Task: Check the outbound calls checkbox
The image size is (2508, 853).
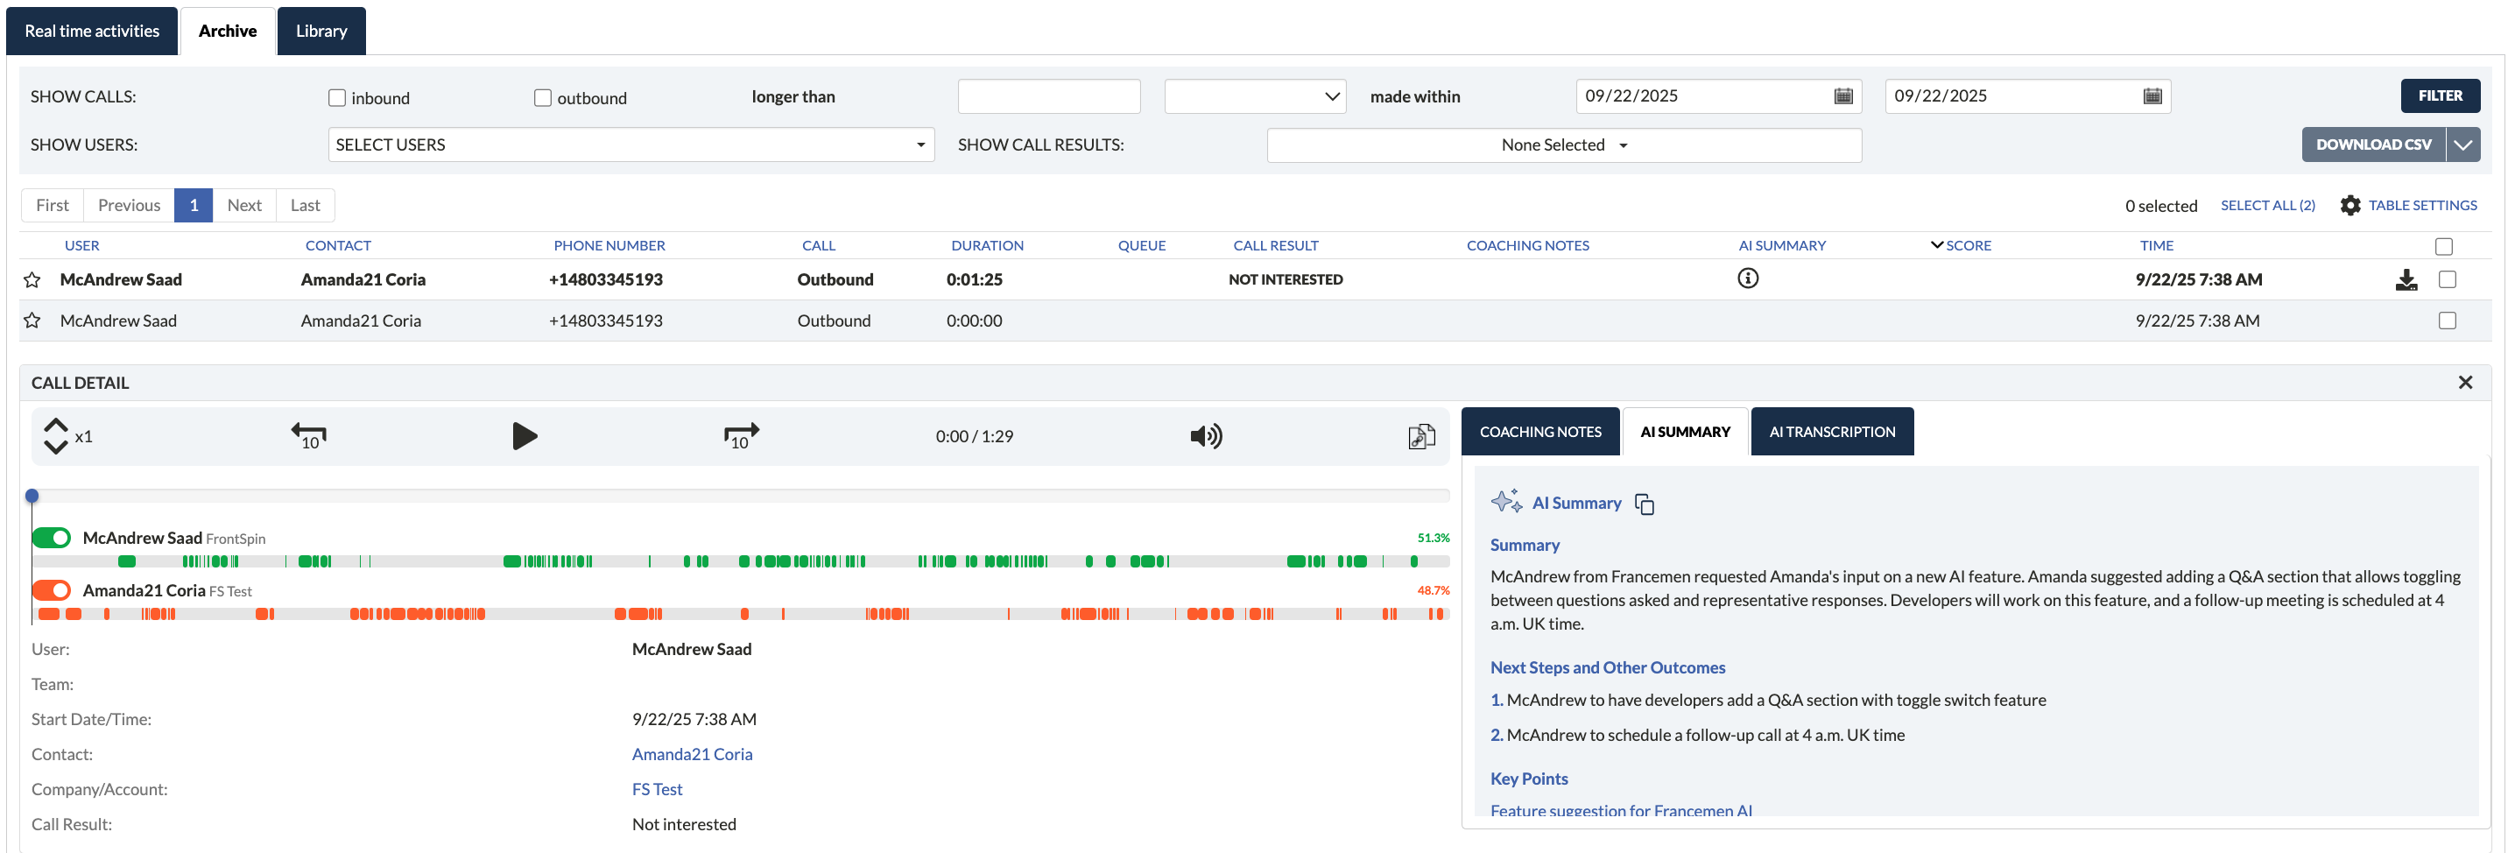Action: (543, 98)
